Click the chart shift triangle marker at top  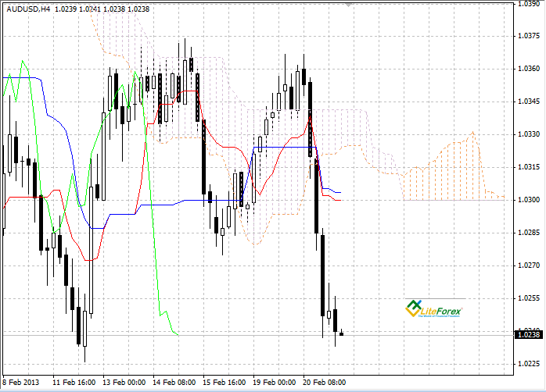(x=348, y=5)
